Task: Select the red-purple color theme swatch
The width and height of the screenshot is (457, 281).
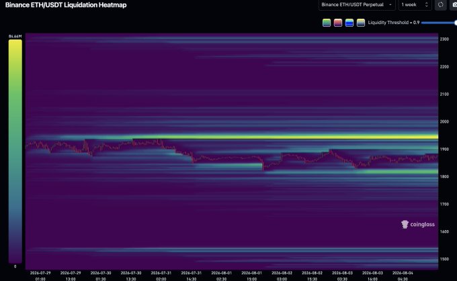Action: [x=338, y=23]
